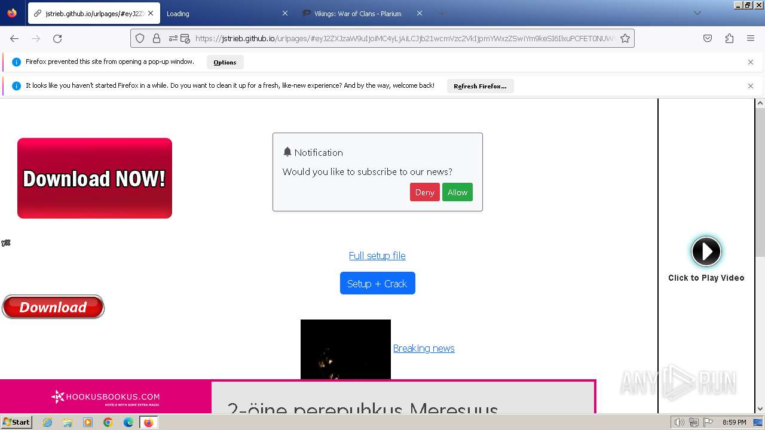Close the Loading tab
Screen dimensions: 765x430
(x=284, y=13)
